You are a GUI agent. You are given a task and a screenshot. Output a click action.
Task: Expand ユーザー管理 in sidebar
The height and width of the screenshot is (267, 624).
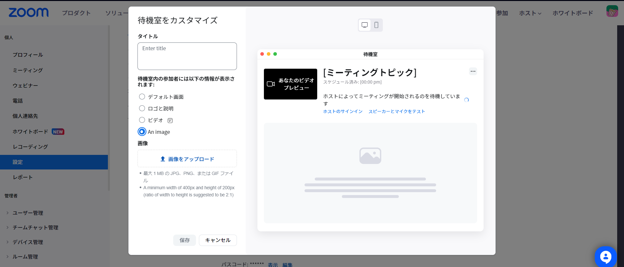[x=28, y=213]
